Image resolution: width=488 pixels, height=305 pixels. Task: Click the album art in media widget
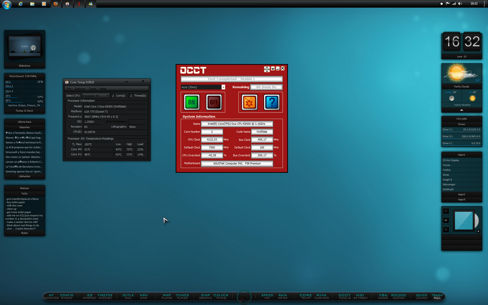(464, 220)
